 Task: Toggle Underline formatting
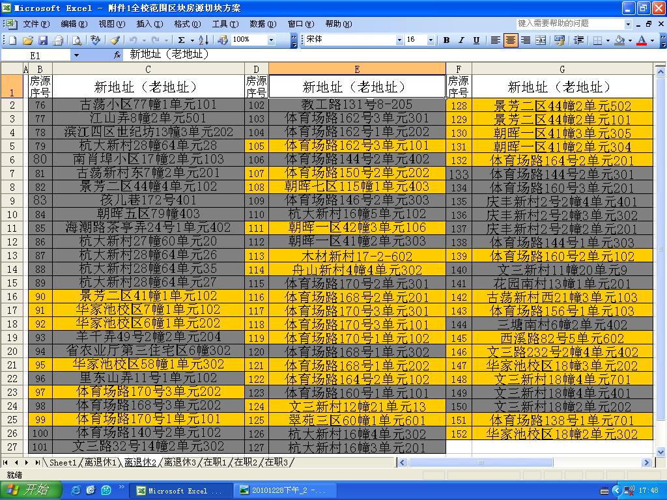[x=476, y=40]
